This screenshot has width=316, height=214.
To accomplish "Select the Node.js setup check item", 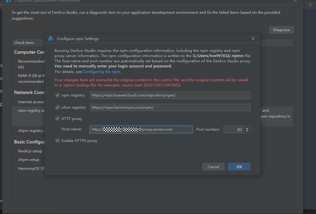I will click(x=30, y=151).
